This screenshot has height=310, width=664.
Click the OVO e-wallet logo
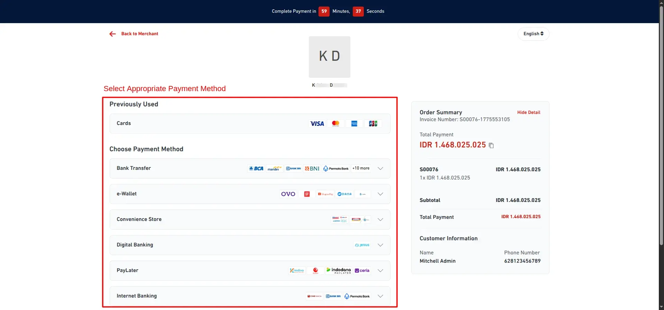point(288,194)
